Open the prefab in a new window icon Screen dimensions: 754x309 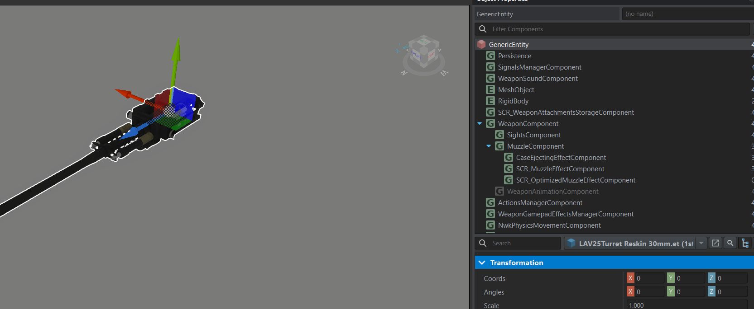pos(716,243)
